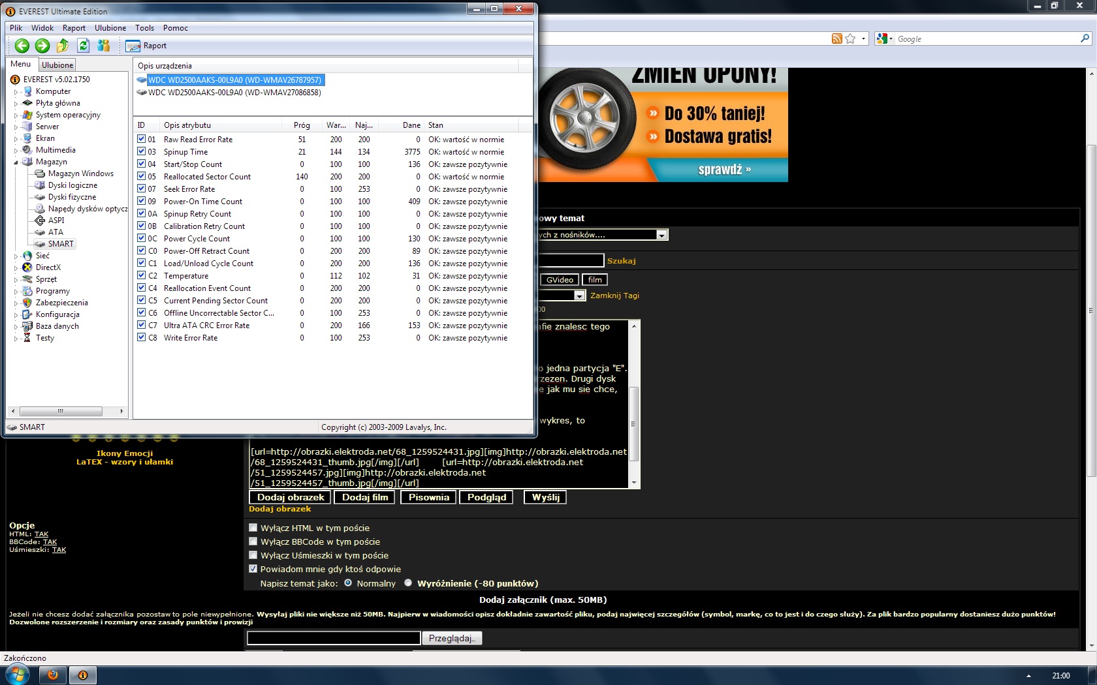
Task: Go forward with the green right arrow
Action: point(42,46)
